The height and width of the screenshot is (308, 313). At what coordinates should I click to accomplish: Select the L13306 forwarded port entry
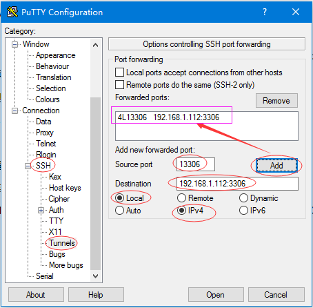[168, 117]
